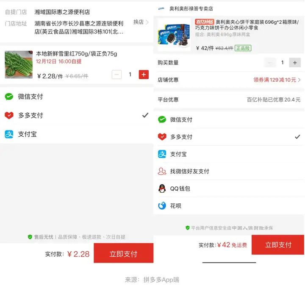The image size is (305, 288).
Task: Select 花呗 payment option
Action: click(x=229, y=205)
